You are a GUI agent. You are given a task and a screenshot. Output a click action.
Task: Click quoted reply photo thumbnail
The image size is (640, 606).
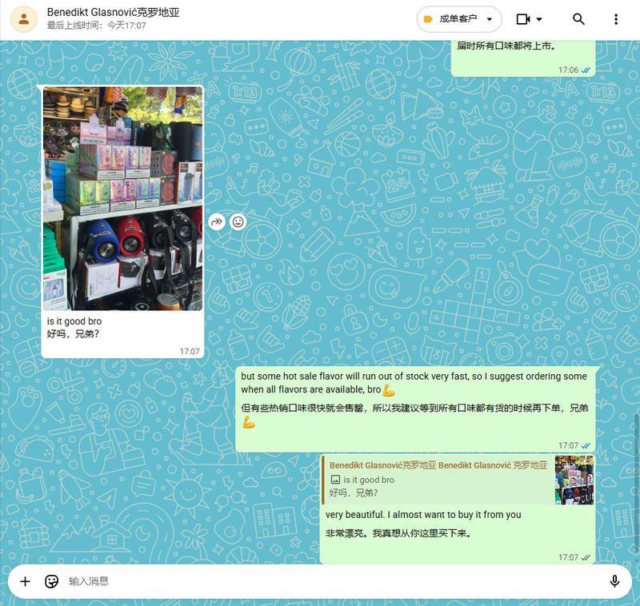[574, 480]
